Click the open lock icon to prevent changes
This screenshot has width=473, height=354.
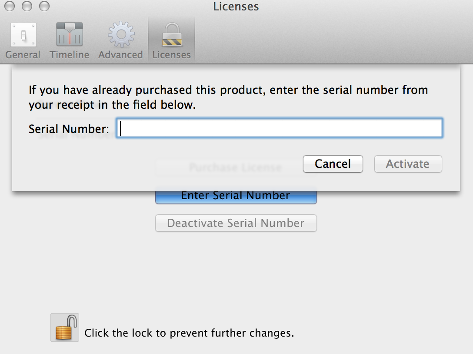coord(65,327)
